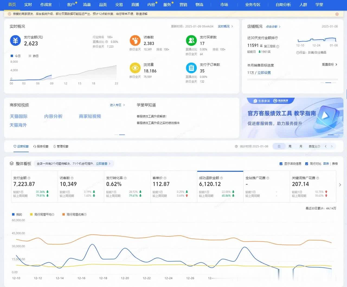347x287 pixels.
Task: Switch to the 实时 navigation tab
Action: (28, 5)
